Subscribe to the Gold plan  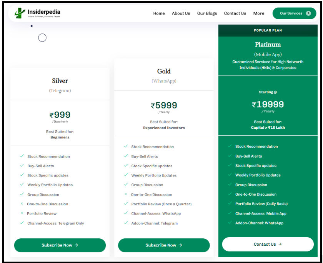point(164,245)
